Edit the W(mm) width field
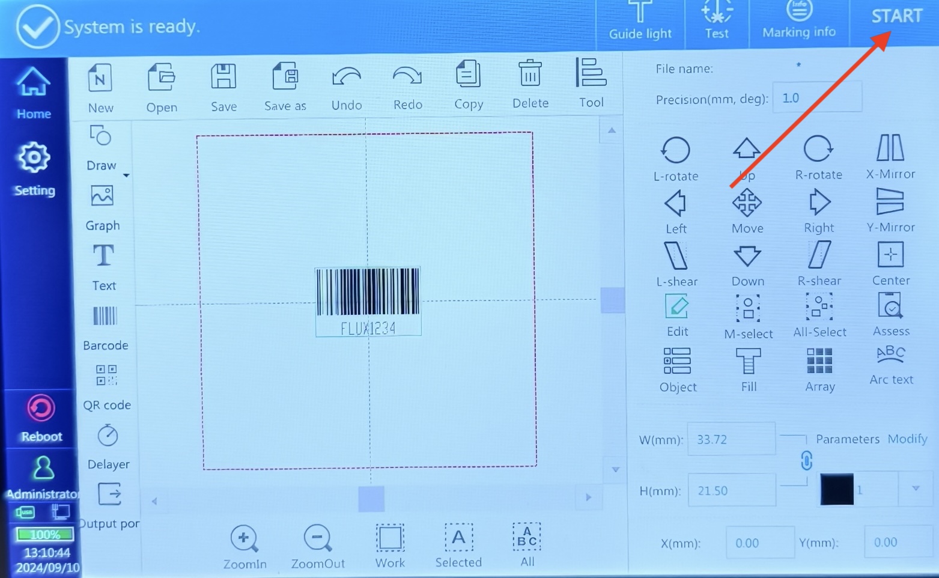The width and height of the screenshot is (939, 578). click(732, 439)
